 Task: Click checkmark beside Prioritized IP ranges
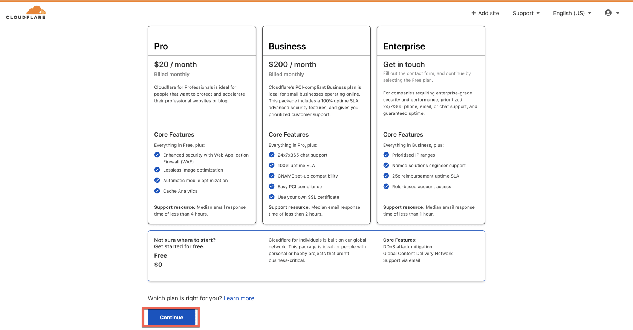tap(386, 155)
